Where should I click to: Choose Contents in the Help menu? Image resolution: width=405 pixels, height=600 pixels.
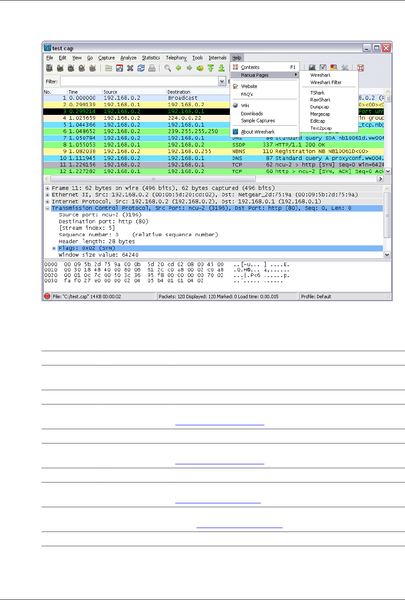click(x=264, y=67)
